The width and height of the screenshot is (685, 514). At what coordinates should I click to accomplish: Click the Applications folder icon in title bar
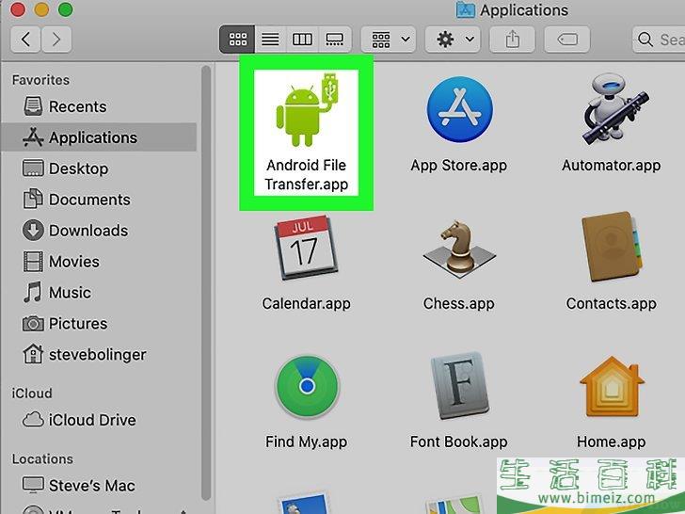[x=465, y=9]
